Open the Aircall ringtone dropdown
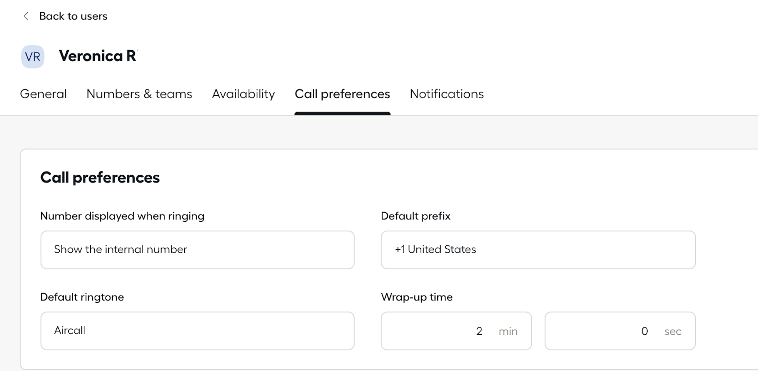The image size is (758, 371). tap(198, 331)
